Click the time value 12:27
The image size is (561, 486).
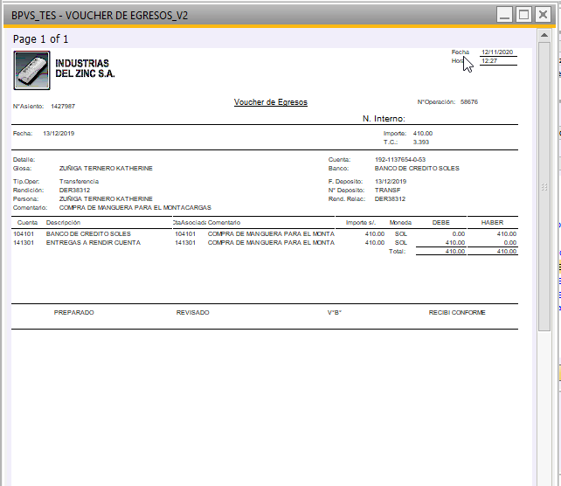point(489,61)
